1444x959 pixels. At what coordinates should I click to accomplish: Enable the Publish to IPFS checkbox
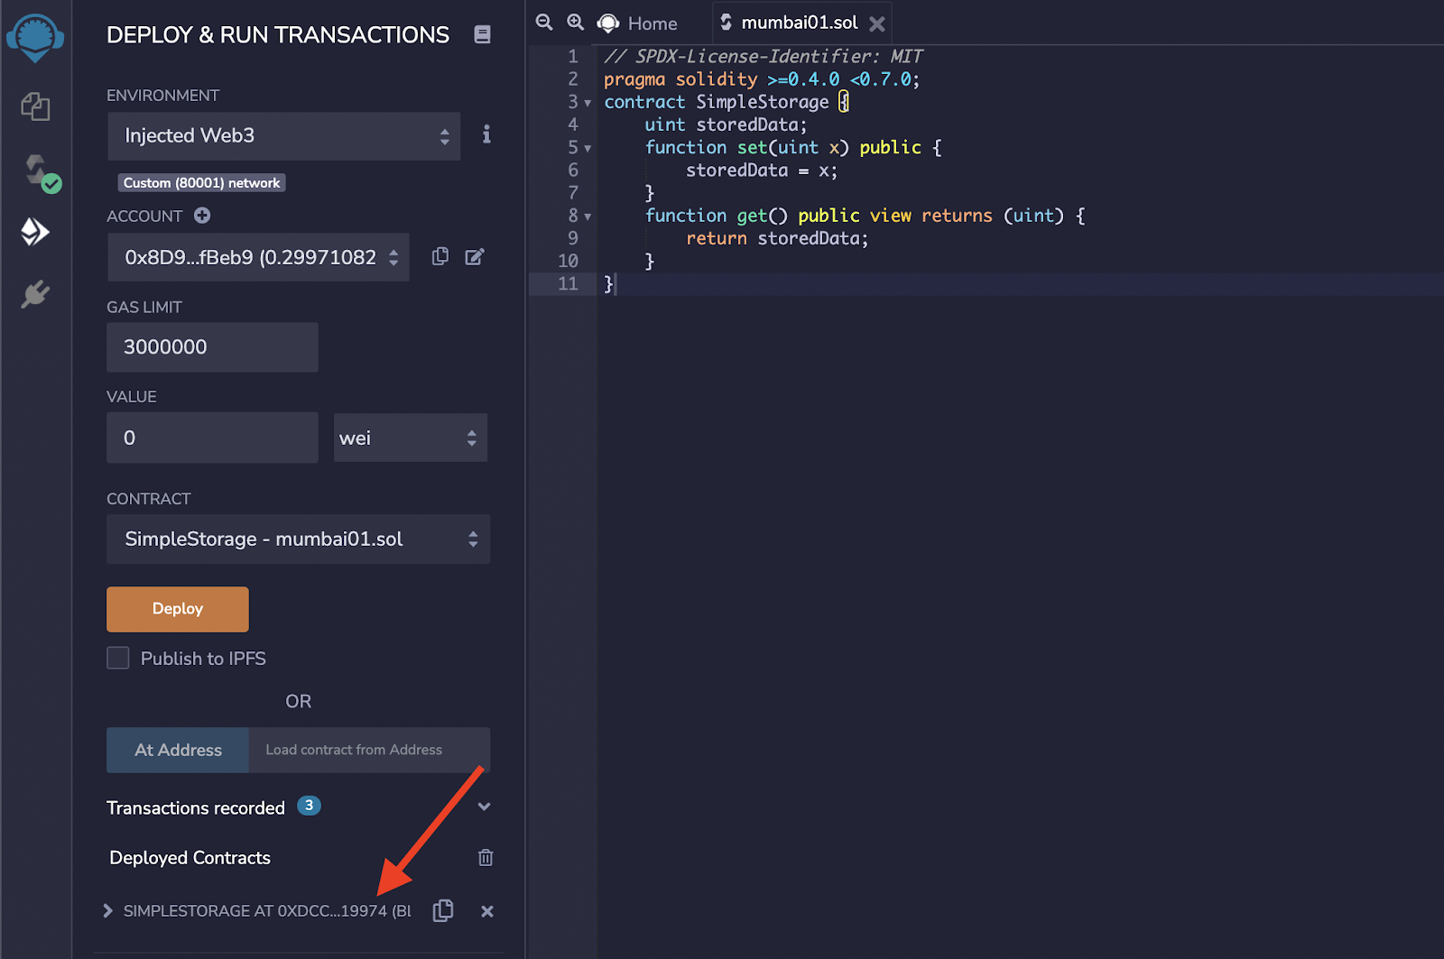pos(118,659)
